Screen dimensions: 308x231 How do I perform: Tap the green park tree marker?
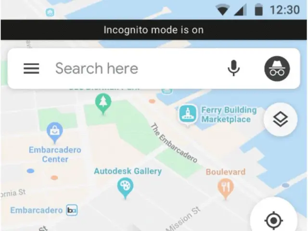tap(103, 104)
